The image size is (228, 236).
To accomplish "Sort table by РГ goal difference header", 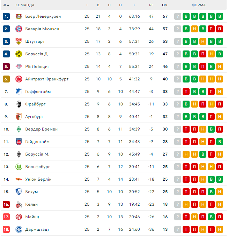I will [151, 5].
